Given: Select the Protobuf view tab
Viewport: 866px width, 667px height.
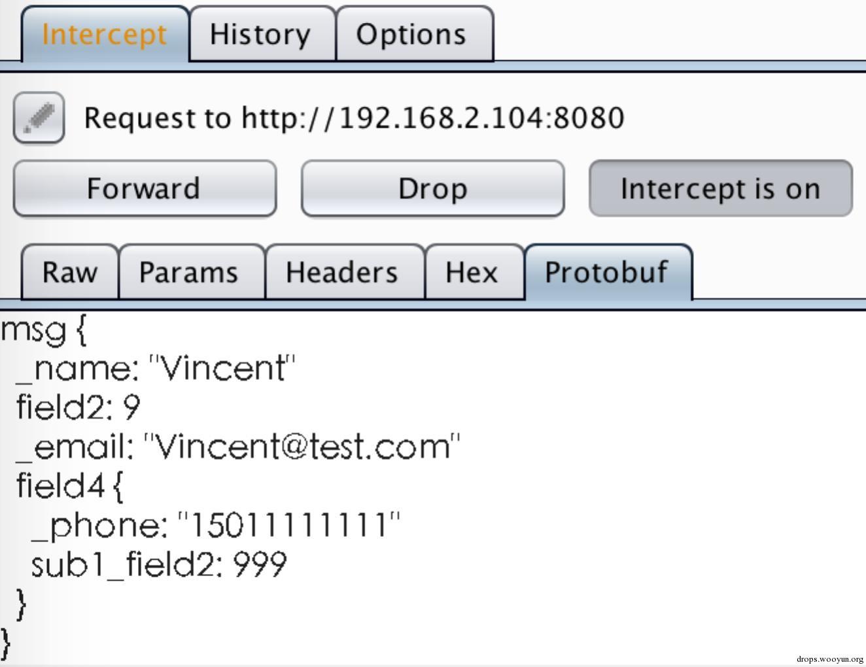Looking at the screenshot, I should (606, 273).
